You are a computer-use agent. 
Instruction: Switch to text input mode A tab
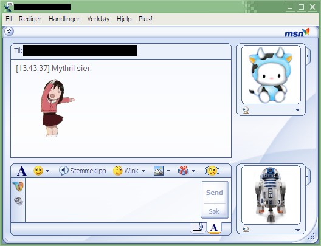214,228
